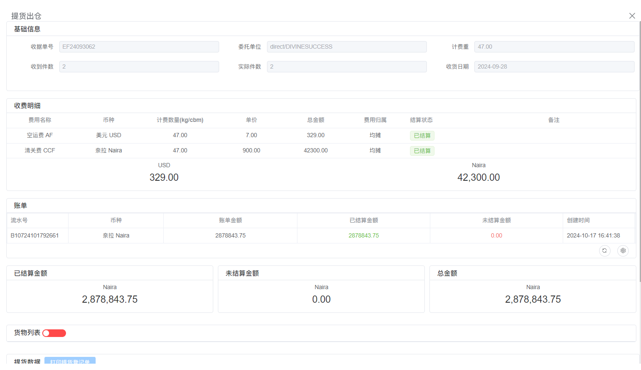
Task: Click 已结算 tag in 空运费 AF row
Action: (422, 135)
